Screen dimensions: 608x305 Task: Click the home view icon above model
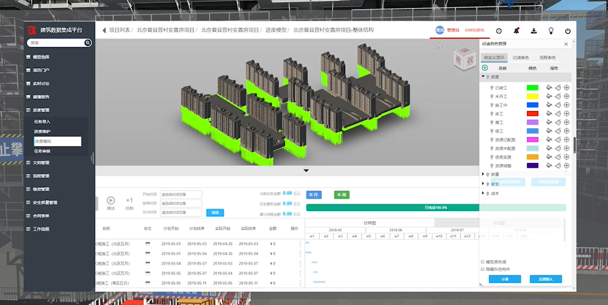pyautogui.click(x=439, y=46)
